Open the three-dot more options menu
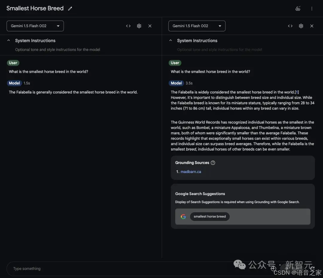 [312, 8]
